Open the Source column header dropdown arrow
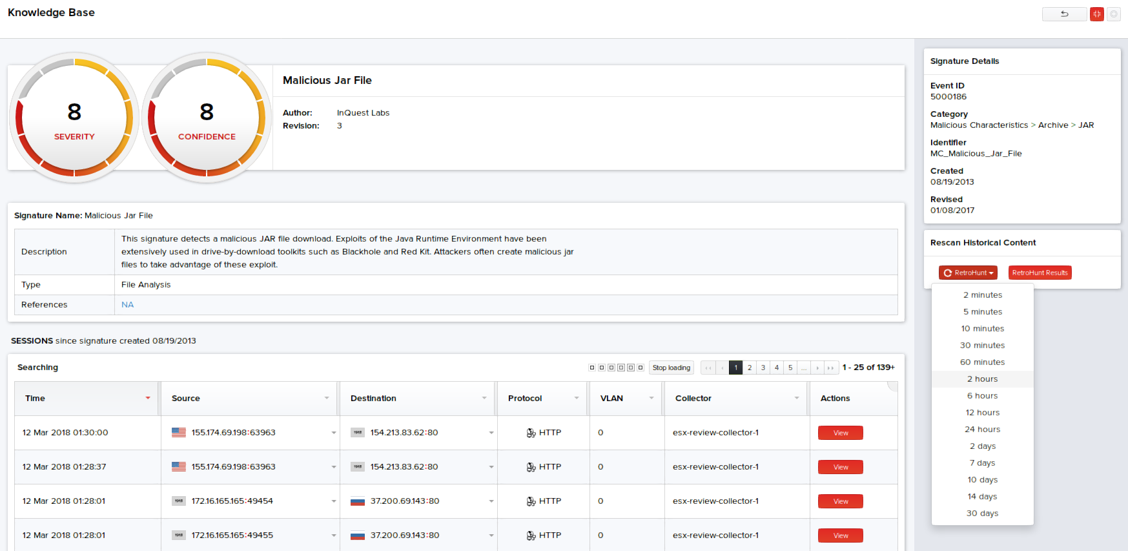This screenshot has height=551, width=1128. click(327, 398)
